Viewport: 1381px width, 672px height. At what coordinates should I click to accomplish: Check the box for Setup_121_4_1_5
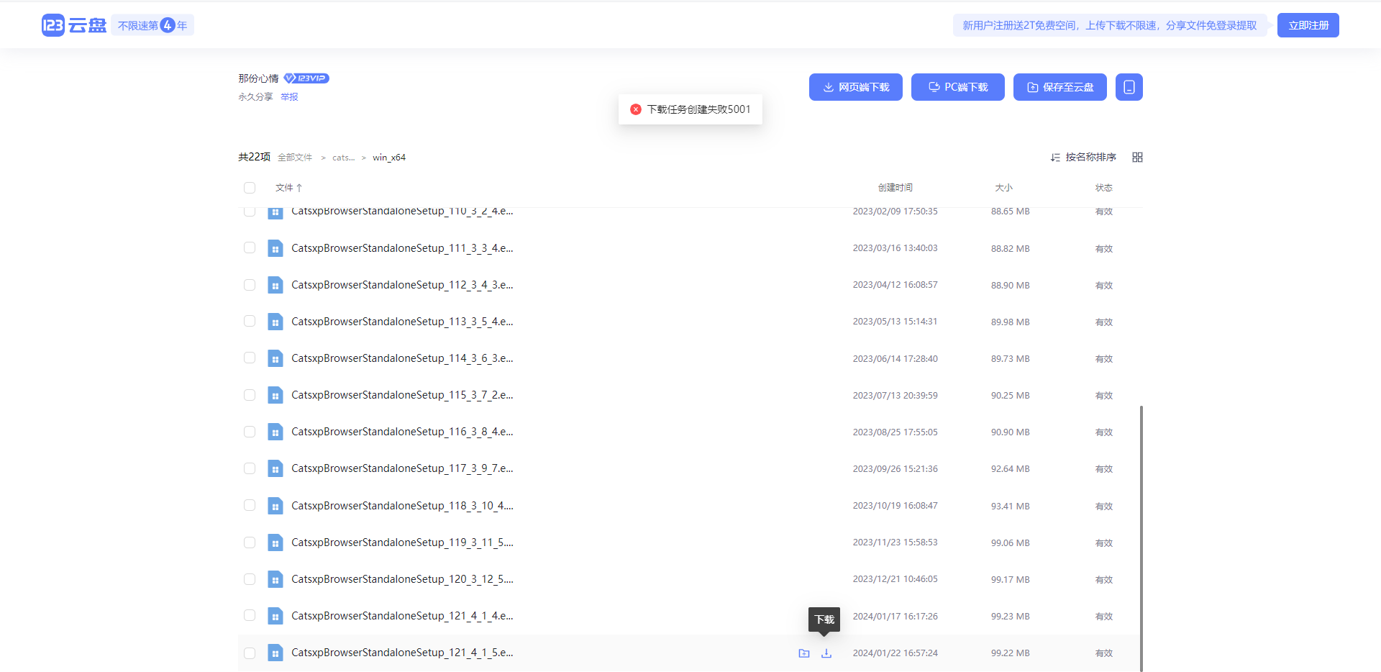coord(250,653)
